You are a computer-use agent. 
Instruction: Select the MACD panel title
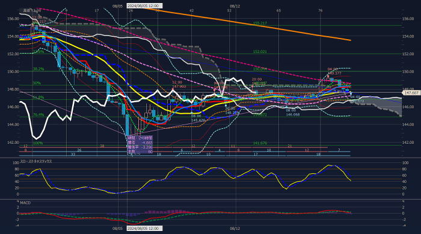(25, 203)
